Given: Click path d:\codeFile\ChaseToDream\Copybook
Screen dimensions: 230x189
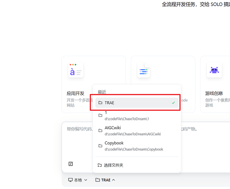Looking at the screenshot, I should (x=134, y=149).
